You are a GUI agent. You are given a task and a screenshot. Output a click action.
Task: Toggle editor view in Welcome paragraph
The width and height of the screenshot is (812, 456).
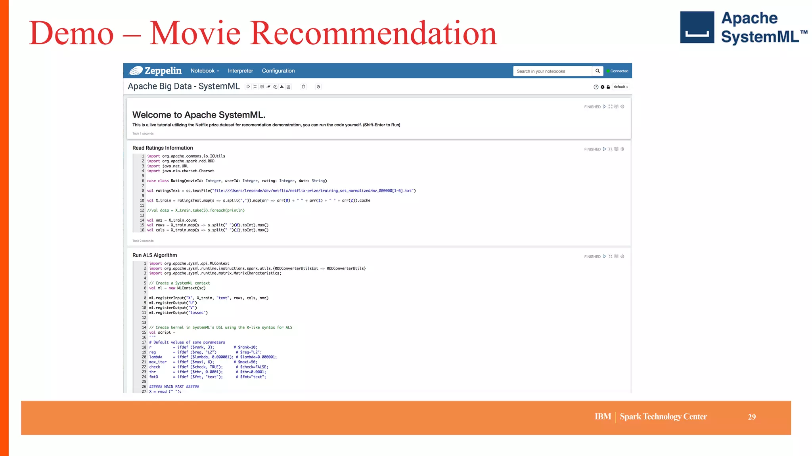coord(611,106)
